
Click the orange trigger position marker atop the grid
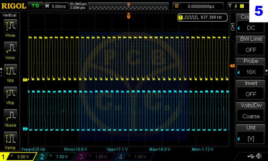129,16
